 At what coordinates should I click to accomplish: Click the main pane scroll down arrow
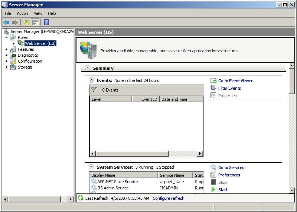click(292, 190)
